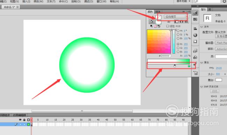Click the white fill color swatch
The width and height of the screenshot is (227, 135).
[158, 22]
